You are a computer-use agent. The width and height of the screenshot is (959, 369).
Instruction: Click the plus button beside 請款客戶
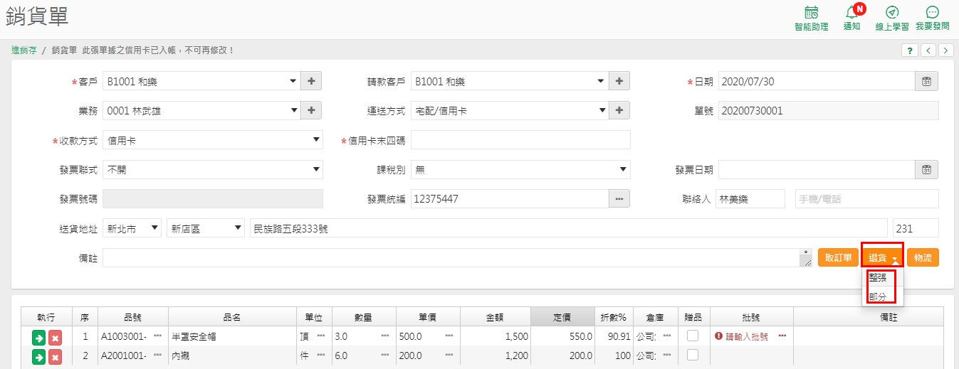(619, 81)
